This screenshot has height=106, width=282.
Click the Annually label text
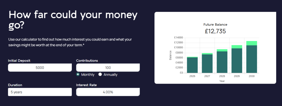pos(110,75)
